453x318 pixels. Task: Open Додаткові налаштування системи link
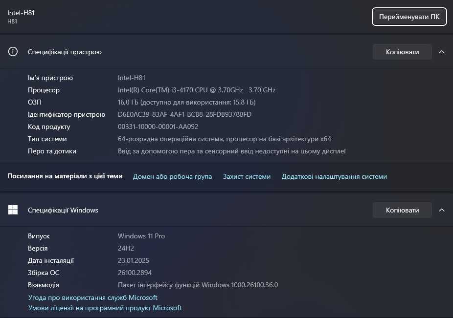pos(334,176)
